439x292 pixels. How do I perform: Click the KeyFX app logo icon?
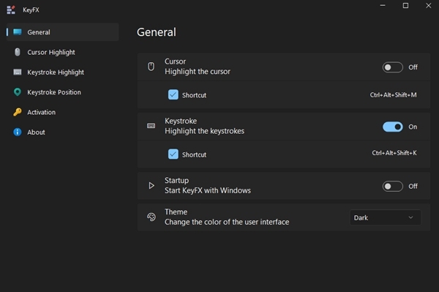(11, 10)
